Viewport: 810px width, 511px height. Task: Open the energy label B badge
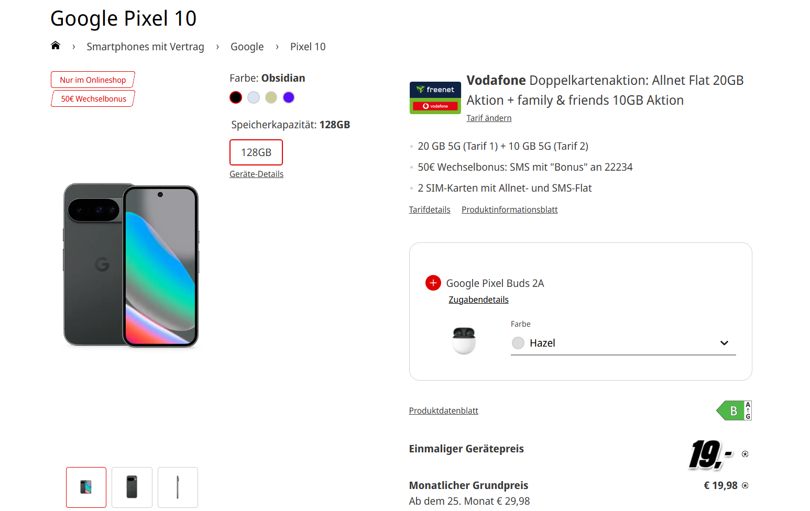pos(734,410)
